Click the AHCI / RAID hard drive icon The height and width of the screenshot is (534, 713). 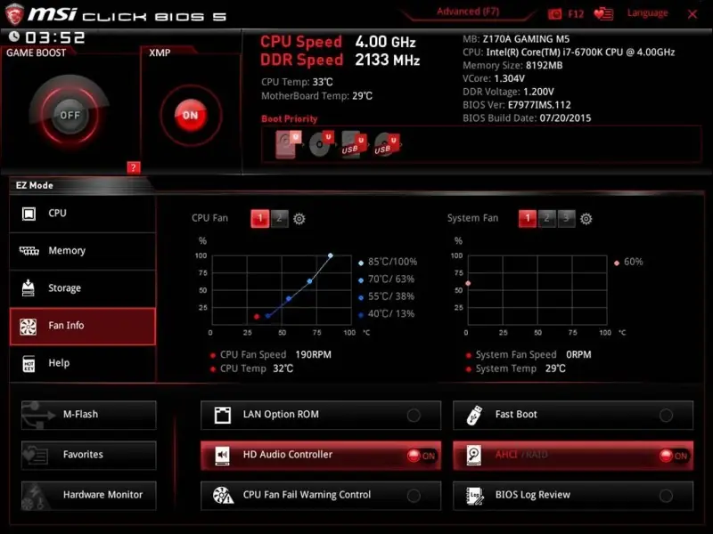[474, 456]
